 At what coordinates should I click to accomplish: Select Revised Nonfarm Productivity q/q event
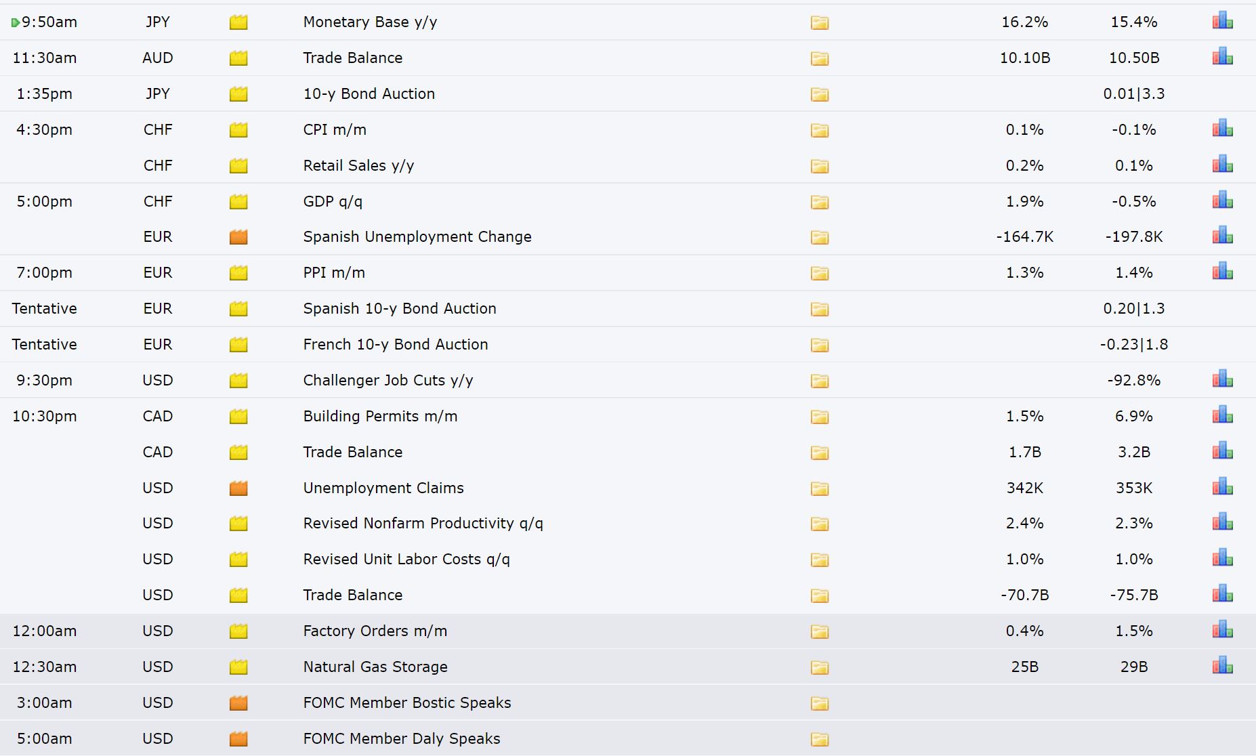point(423,524)
